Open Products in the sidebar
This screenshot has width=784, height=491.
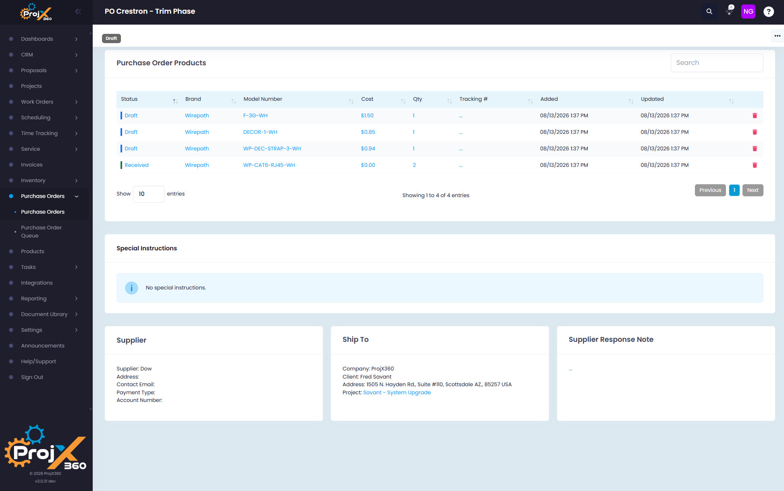(x=33, y=252)
